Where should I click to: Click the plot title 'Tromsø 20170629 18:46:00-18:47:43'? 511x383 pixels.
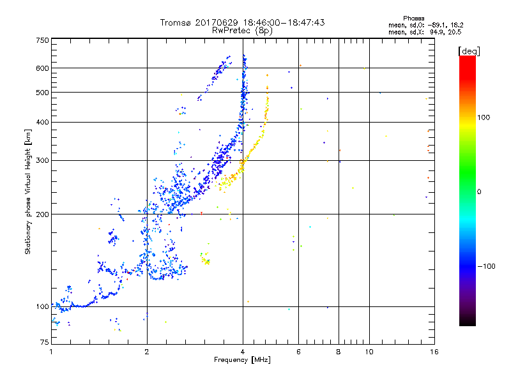(242, 22)
